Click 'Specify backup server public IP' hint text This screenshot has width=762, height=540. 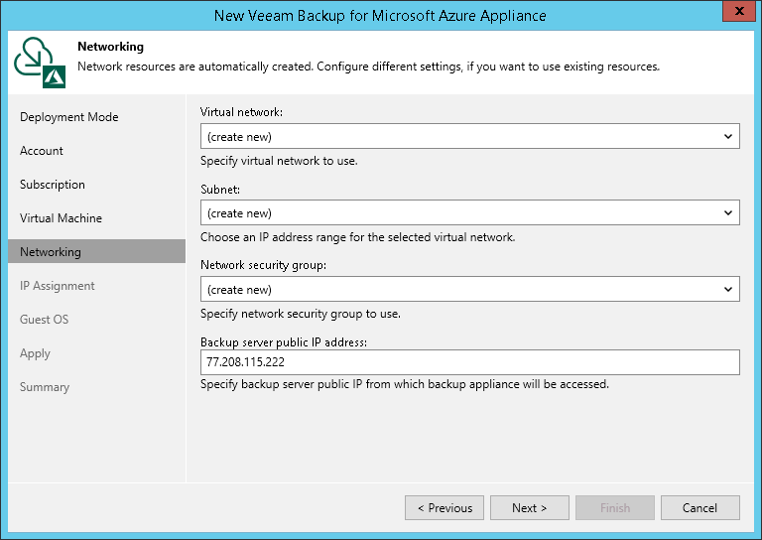pyautogui.click(x=405, y=384)
